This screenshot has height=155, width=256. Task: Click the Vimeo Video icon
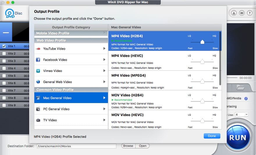(x=38, y=71)
